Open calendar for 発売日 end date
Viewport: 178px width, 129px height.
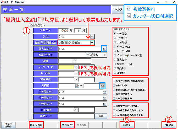click(102, 85)
